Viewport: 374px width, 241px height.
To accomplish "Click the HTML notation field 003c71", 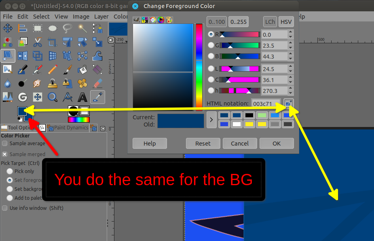I will tap(266, 104).
